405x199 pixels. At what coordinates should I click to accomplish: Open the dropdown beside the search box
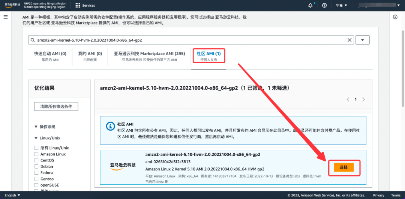(362, 40)
